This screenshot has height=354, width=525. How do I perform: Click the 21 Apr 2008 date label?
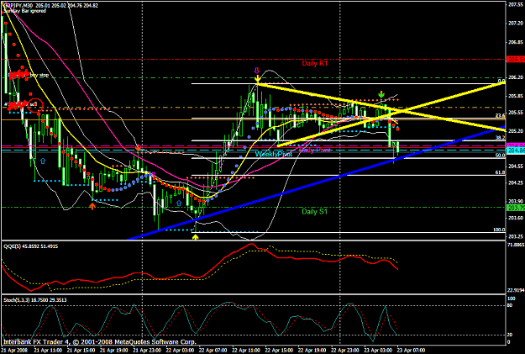[13, 350]
